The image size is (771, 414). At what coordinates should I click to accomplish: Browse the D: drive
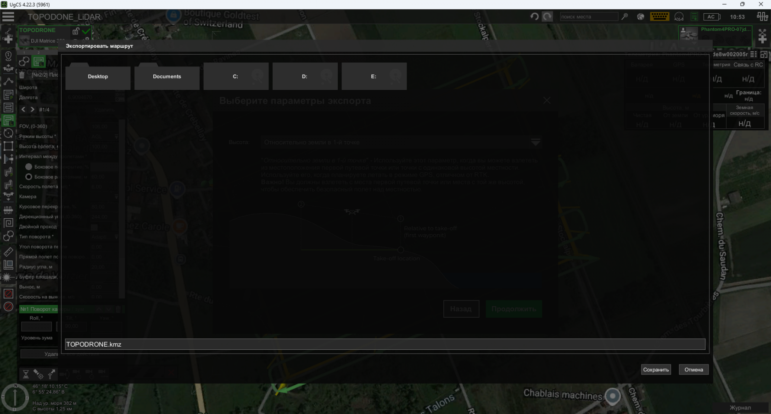coord(305,76)
